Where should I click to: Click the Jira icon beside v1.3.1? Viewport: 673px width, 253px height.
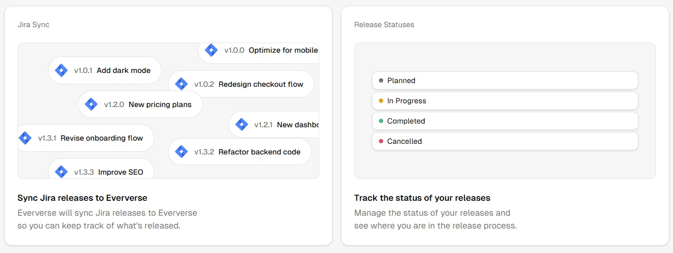click(x=25, y=138)
